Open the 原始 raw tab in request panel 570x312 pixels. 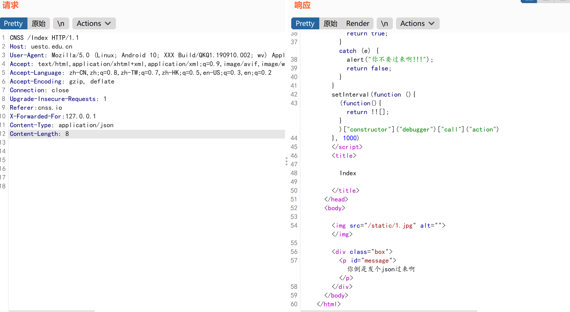coord(39,23)
